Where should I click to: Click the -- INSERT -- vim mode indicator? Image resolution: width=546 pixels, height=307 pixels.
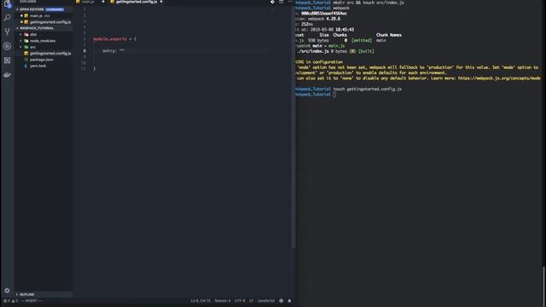click(x=32, y=301)
